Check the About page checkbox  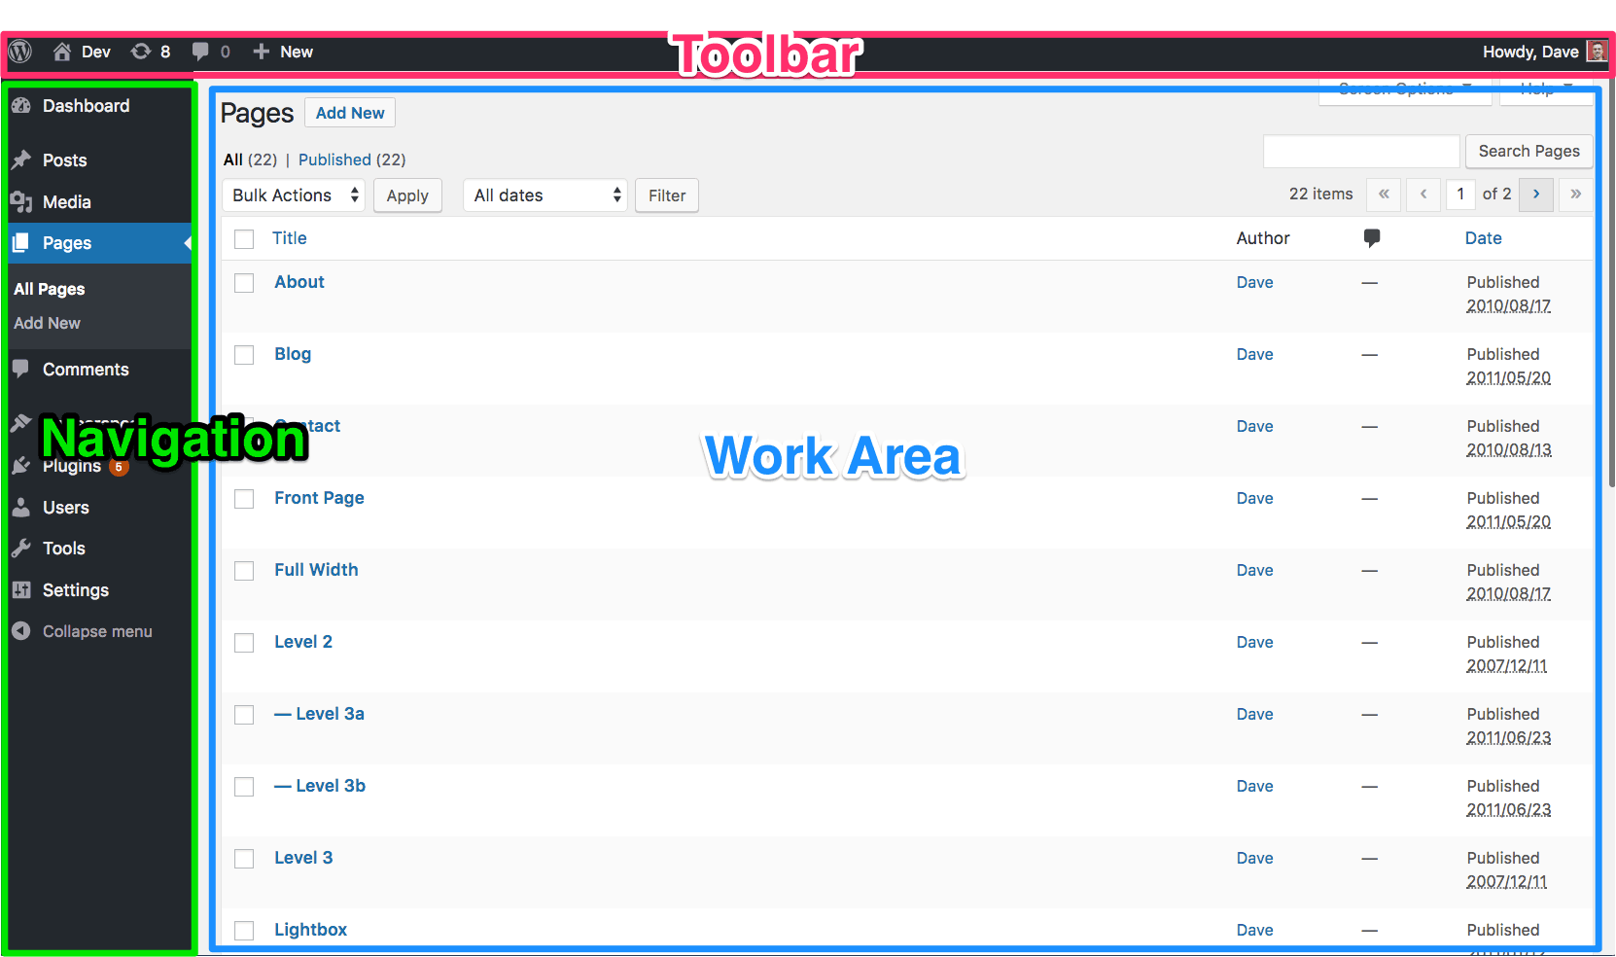pos(244,283)
